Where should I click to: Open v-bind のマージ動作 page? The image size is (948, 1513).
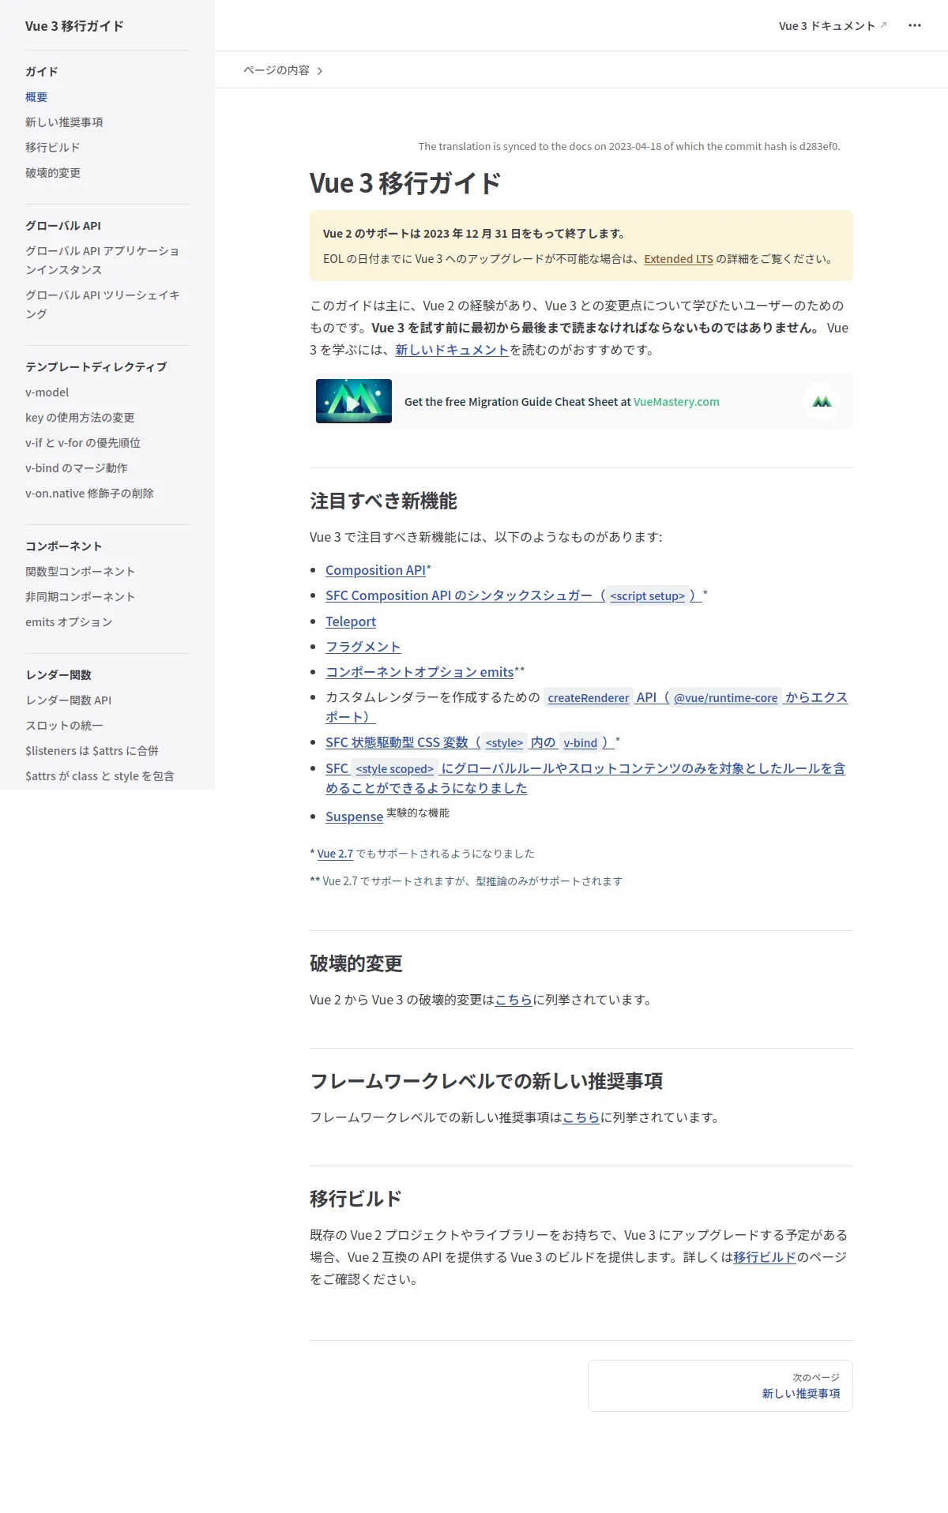(77, 468)
